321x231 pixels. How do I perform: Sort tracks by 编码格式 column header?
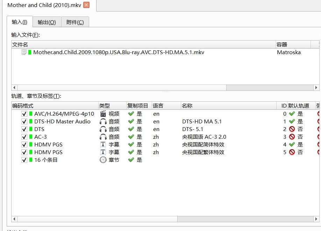55,106
